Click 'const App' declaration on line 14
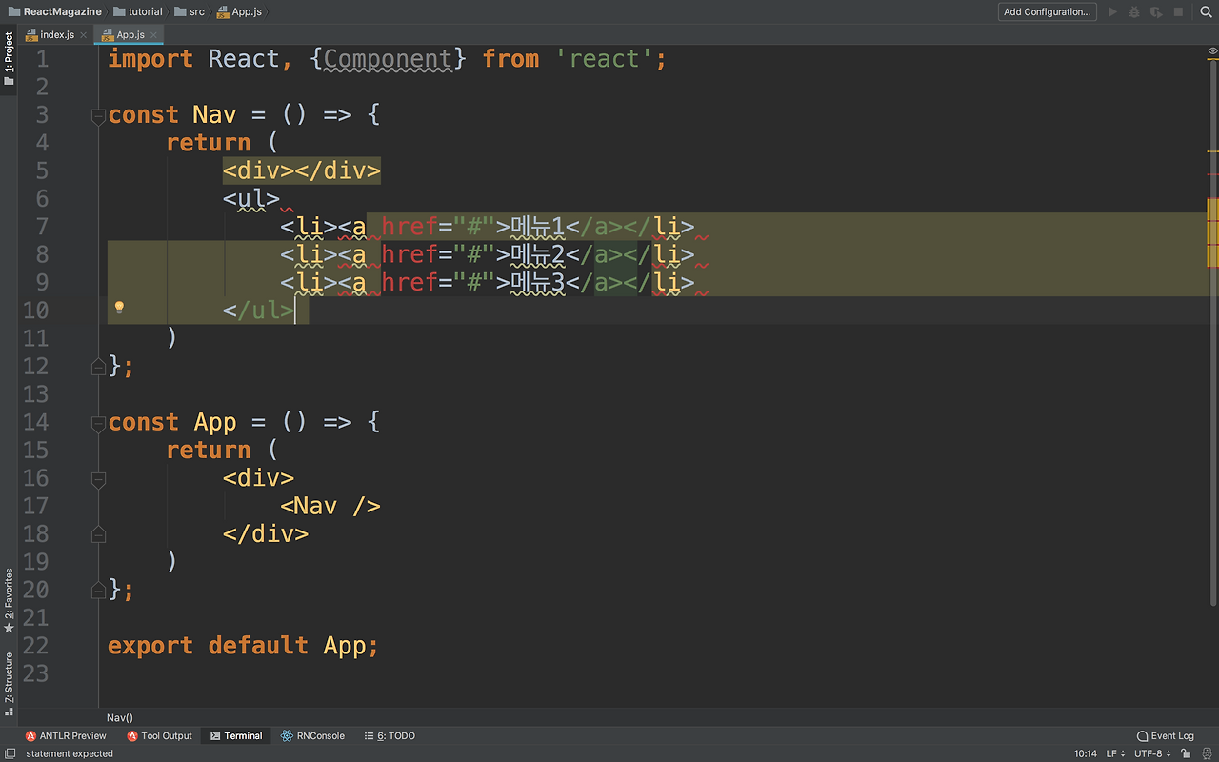This screenshot has width=1219, height=762. coord(172,422)
